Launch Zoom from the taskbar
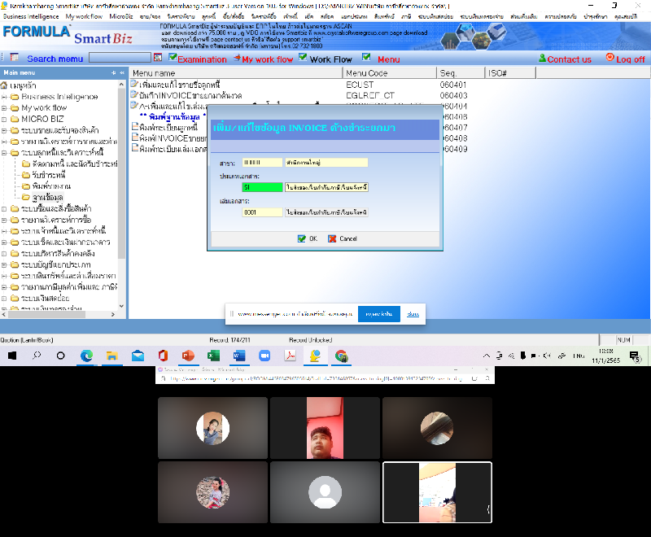651x537 pixels. (x=264, y=356)
